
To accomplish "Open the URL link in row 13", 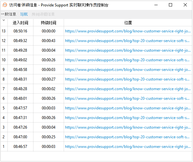I will [128, 31].
